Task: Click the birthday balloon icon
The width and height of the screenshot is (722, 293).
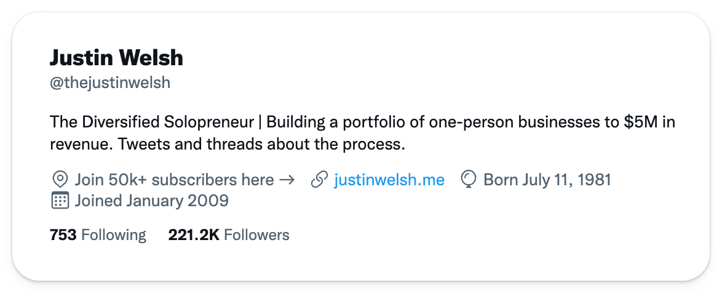Action: [x=468, y=179]
